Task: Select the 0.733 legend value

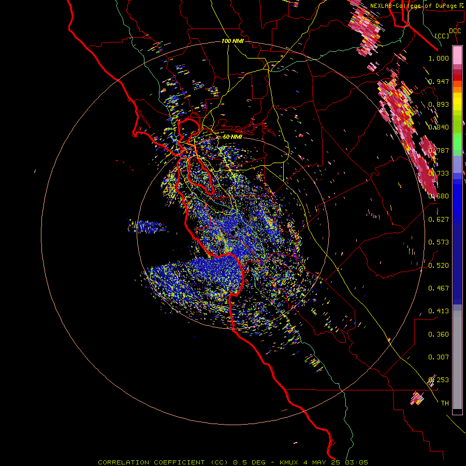Action: (x=439, y=173)
